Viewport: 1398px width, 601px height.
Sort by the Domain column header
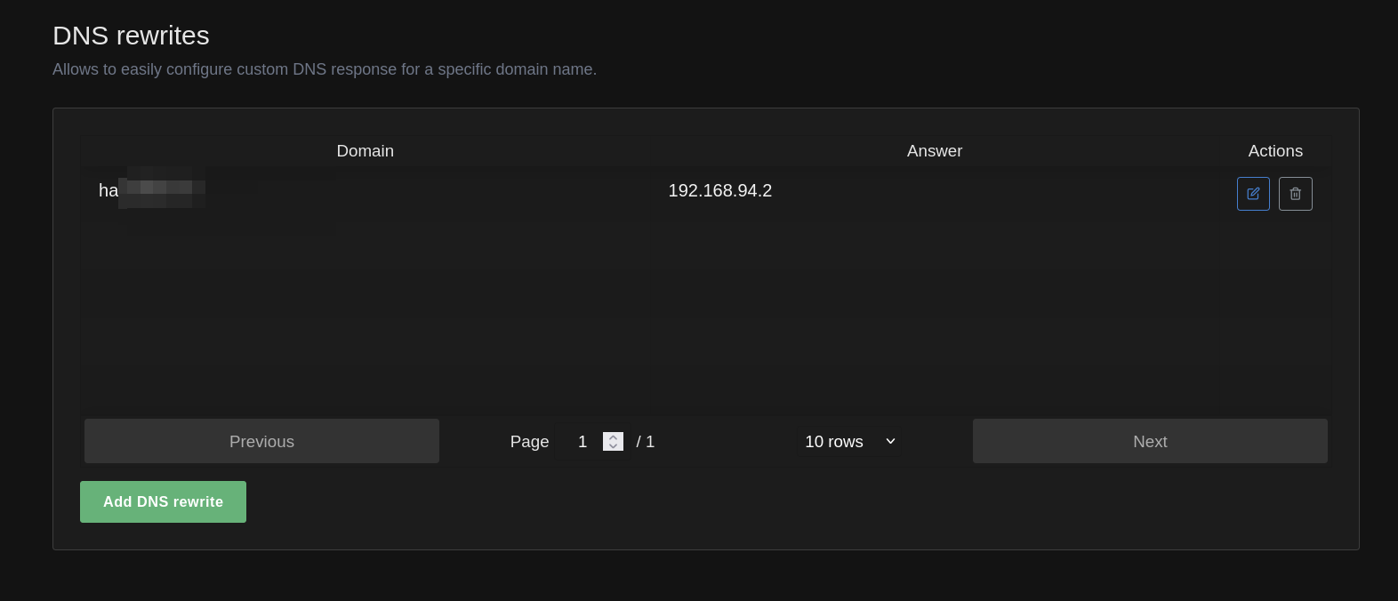tap(366, 151)
